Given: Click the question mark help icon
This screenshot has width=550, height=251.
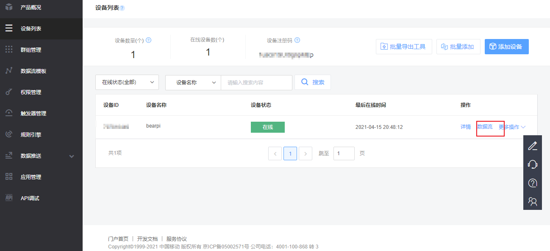Looking at the screenshot, I should [533, 183].
